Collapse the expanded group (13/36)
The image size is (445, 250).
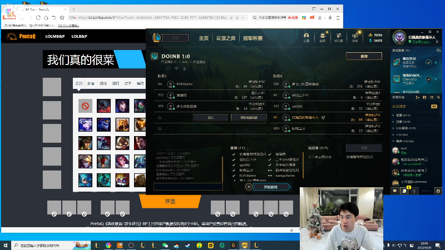tap(415, 141)
